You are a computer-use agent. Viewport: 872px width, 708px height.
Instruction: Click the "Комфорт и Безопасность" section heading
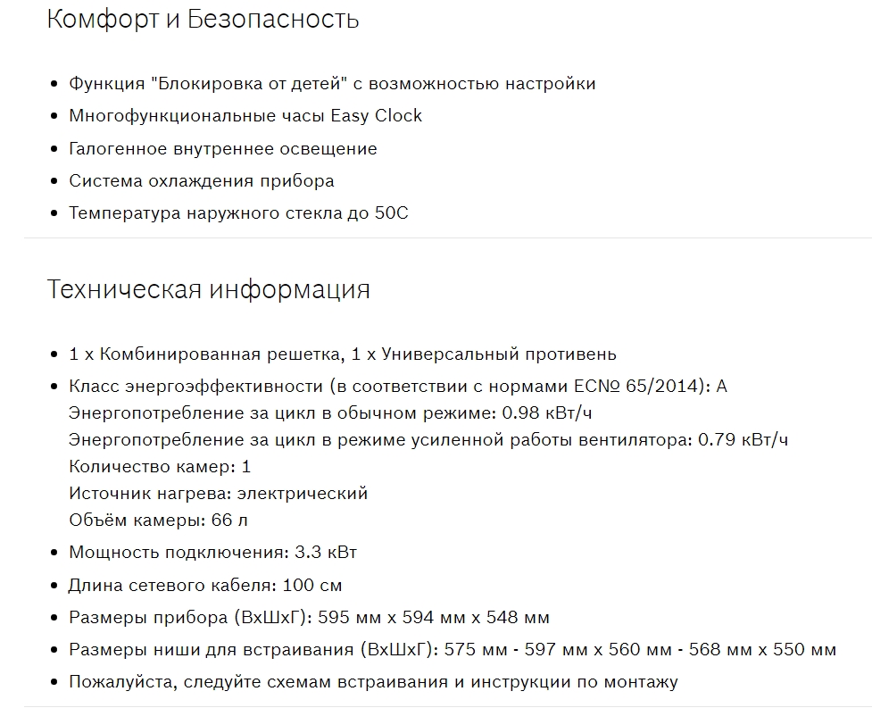point(203,20)
